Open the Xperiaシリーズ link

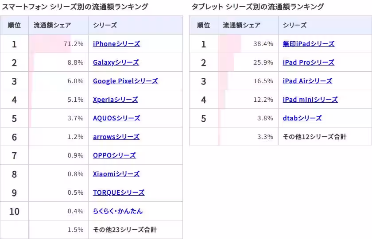(x=115, y=100)
